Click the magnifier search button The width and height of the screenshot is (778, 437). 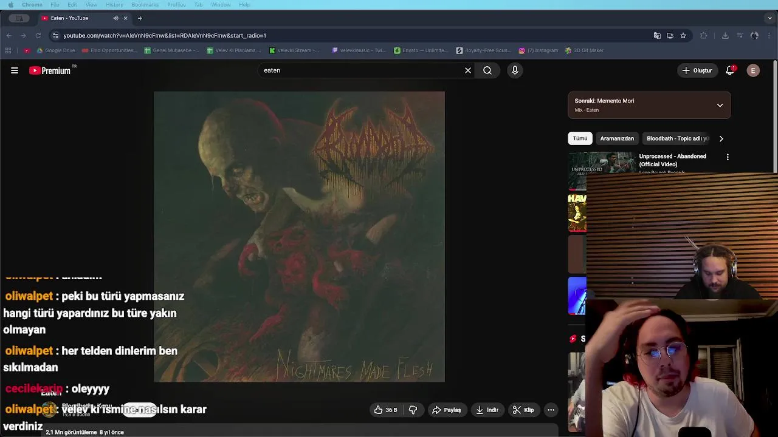click(487, 70)
